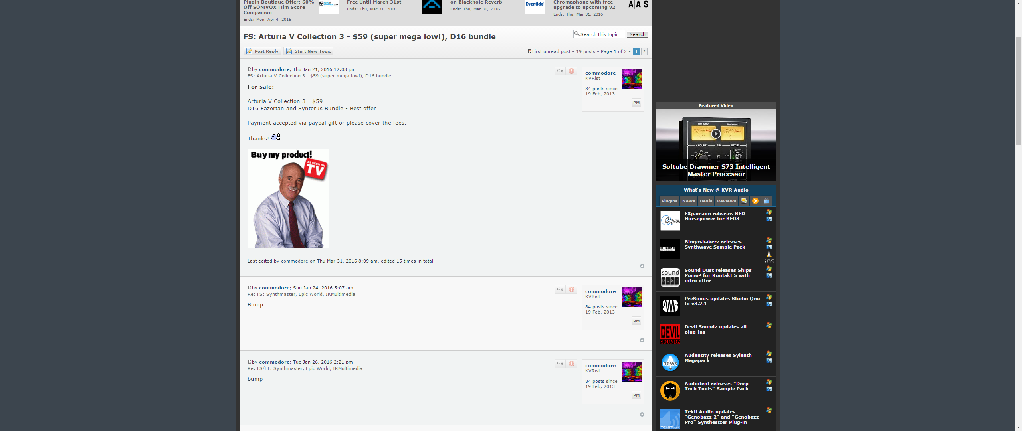
Task: Click the Devil Soundz logo thumbnail
Action: [670, 334]
